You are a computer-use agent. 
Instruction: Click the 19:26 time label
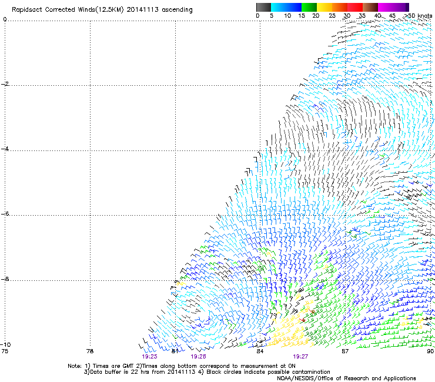(198, 357)
